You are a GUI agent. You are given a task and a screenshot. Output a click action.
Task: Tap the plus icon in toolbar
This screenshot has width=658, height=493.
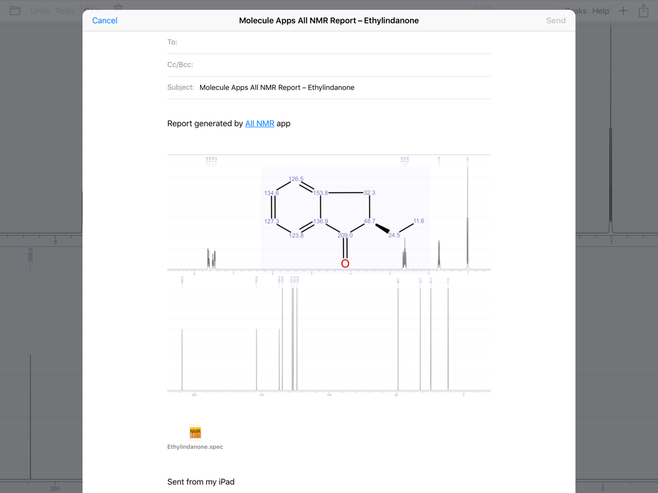623,11
